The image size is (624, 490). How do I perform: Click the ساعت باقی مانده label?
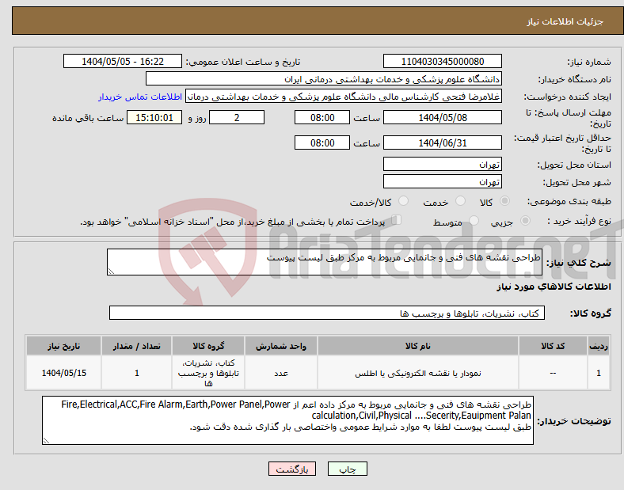pyautogui.click(x=88, y=119)
